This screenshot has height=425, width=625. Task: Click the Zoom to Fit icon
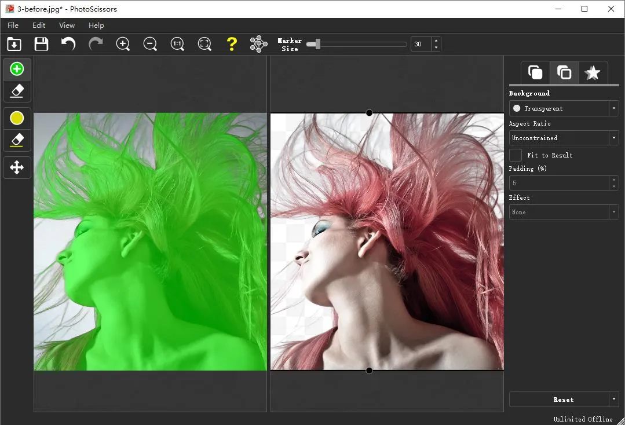(x=204, y=44)
